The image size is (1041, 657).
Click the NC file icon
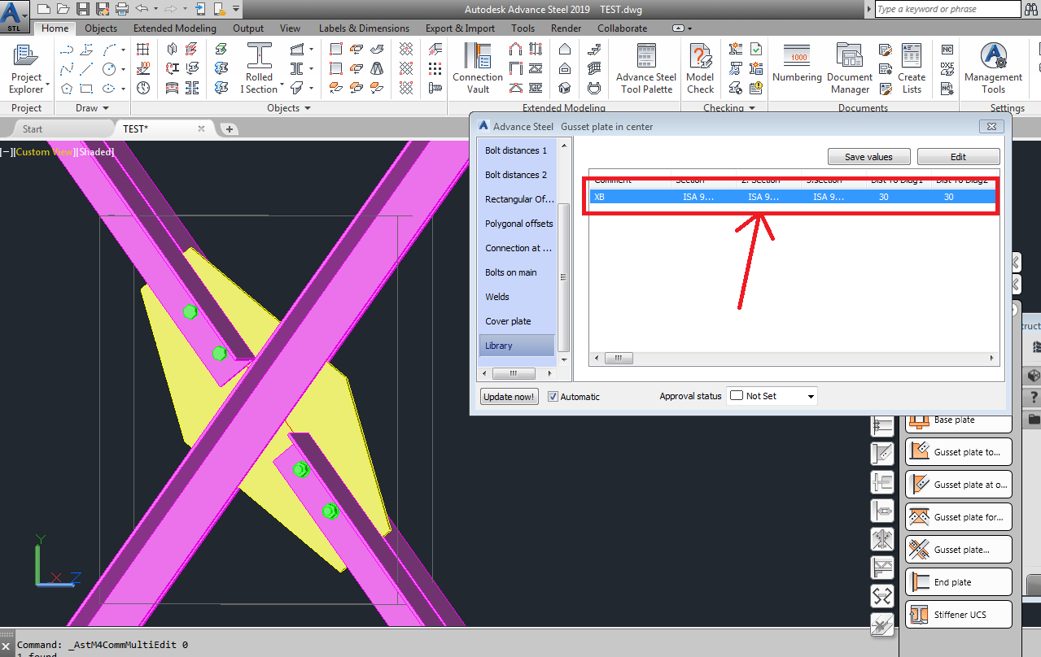pos(947,50)
